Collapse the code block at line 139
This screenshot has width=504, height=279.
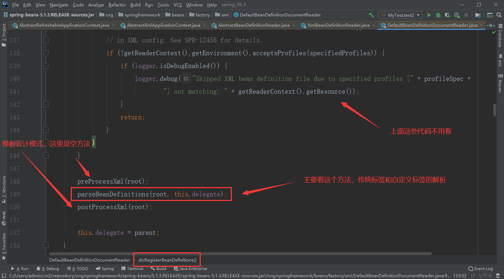coord(45,66)
